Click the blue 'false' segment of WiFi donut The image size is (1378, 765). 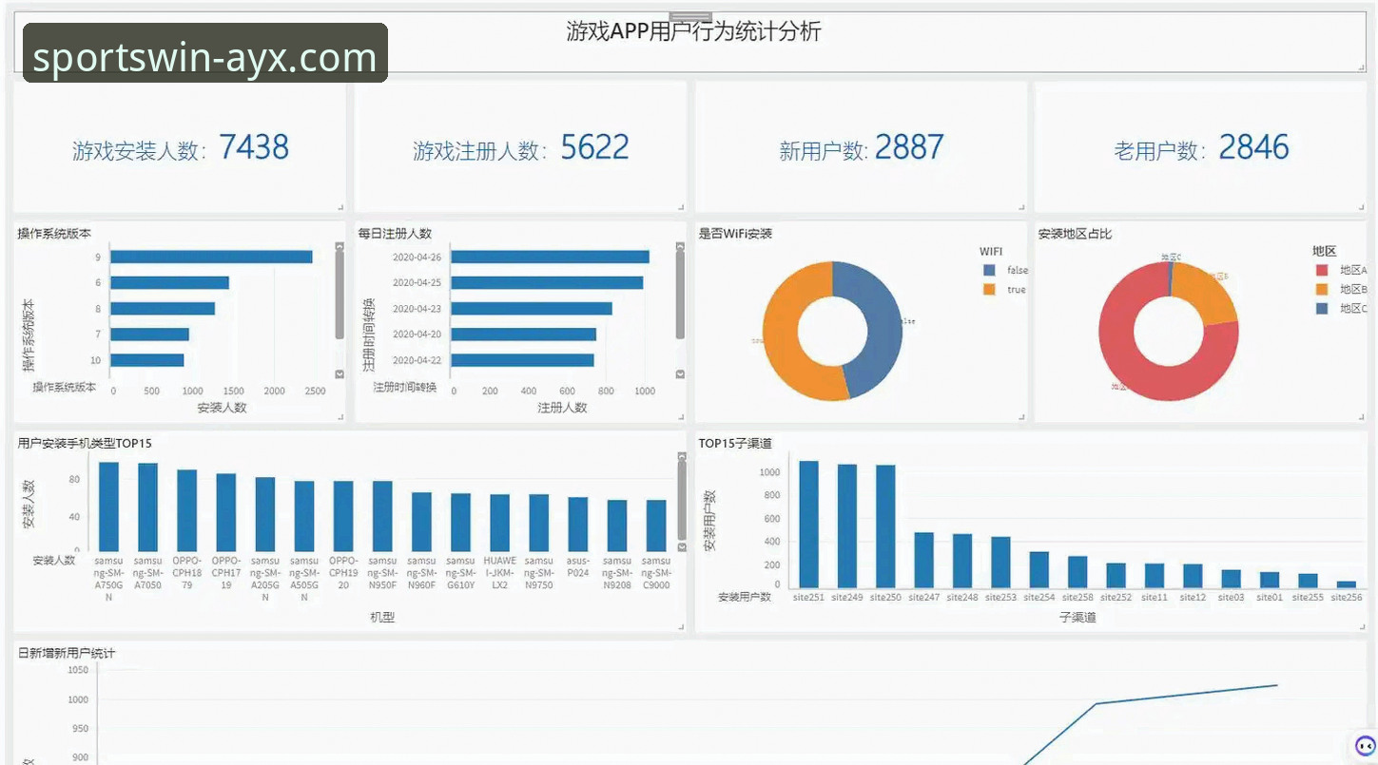coord(883,323)
